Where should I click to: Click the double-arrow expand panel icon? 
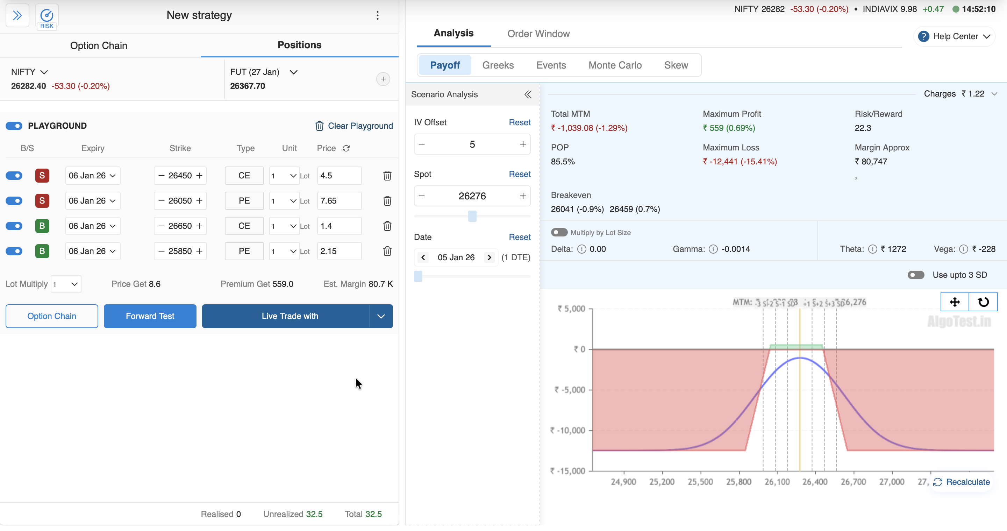point(17,15)
